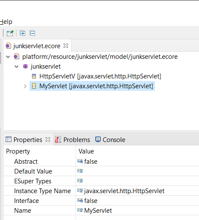Collapse the junkservlet package node
The image size is (199, 220).
click(x=17, y=67)
